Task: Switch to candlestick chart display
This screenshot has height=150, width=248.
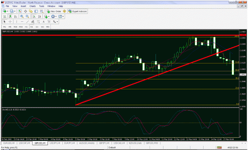Action: [x=10, y=16]
